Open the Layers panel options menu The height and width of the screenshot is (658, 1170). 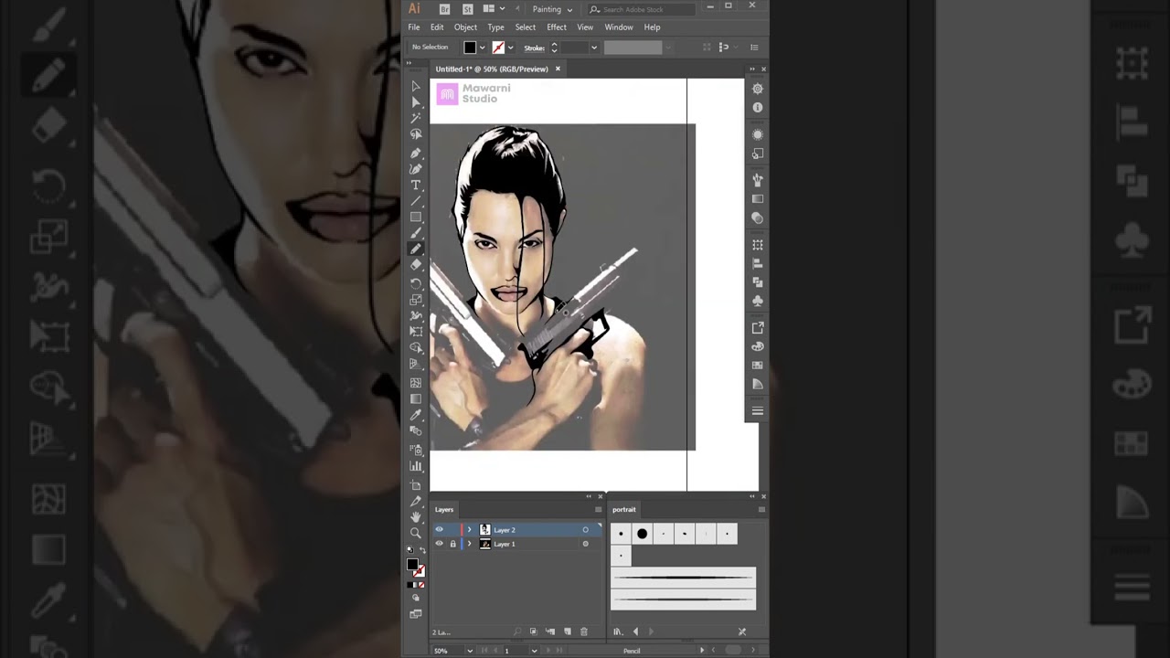[x=599, y=509]
